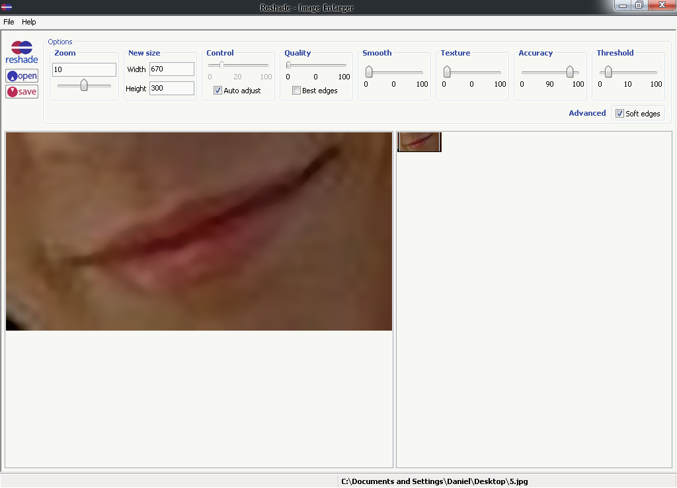Click the Width input field

pyautogui.click(x=171, y=69)
